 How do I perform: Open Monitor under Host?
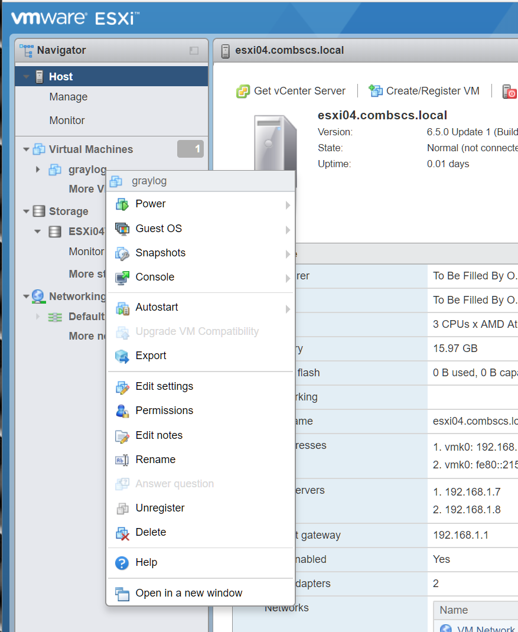coord(67,120)
